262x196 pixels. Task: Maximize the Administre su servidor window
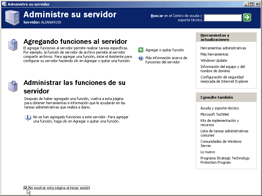(x=251, y=4)
